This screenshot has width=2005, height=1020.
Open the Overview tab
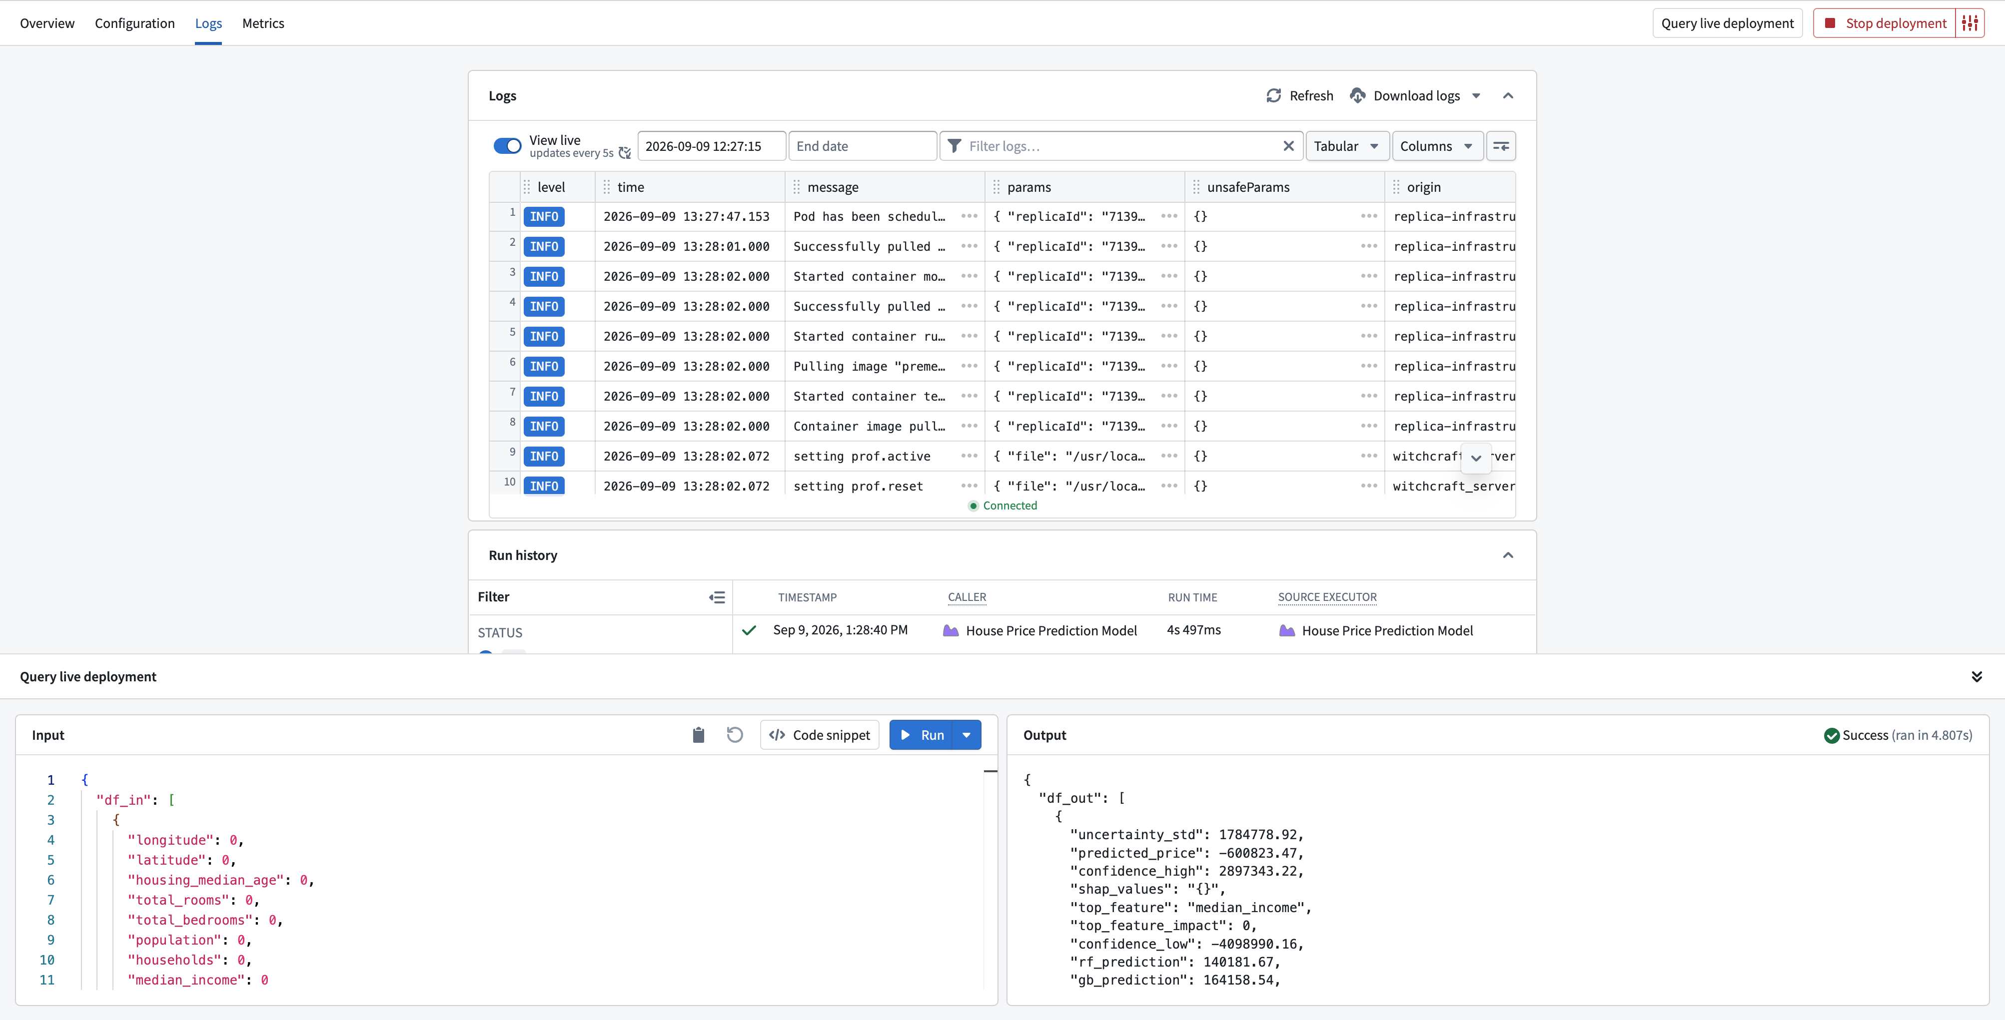pyautogui.click(x=47, y=23)
